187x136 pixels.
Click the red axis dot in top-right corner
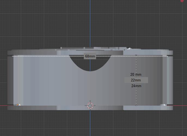[182, 1]
